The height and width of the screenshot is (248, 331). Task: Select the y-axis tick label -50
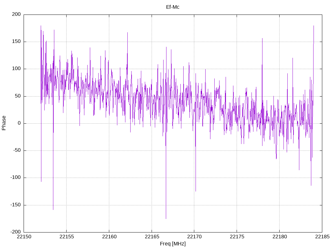click(17, 150)
